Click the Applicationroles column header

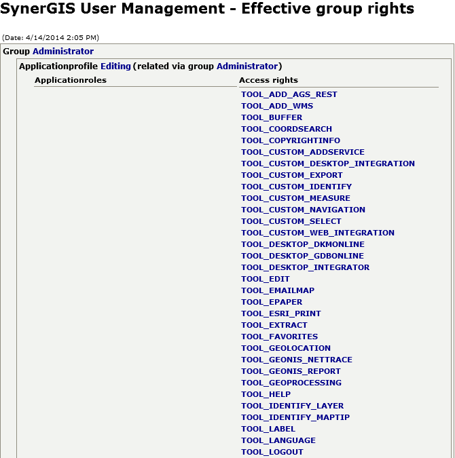pos(71,80)
